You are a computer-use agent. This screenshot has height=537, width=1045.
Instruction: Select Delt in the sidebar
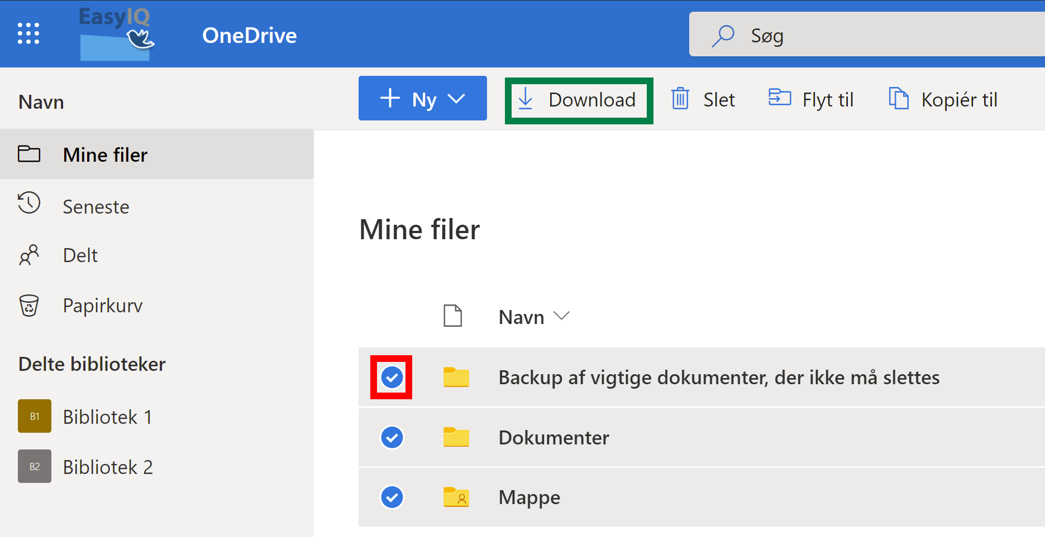pyautogui.click(x=80, y=255)
